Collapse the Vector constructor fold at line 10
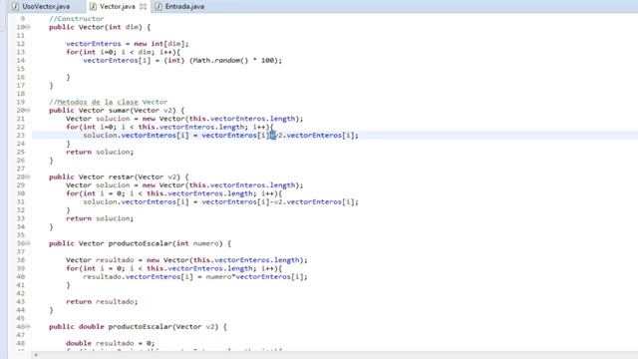The height and width of the screenshot is (359, 638). 28,27
